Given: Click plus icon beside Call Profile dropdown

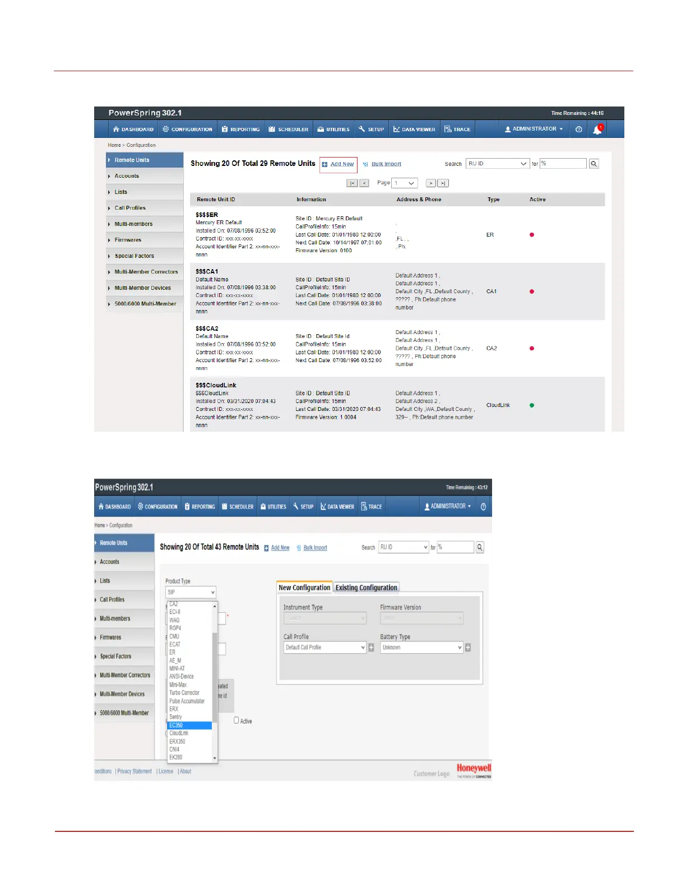Looking at the screenshot, I should pos(371,647).
